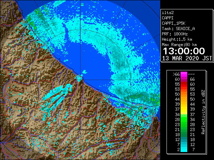Pick the red swatch in the 55–60 row

tap(184, 84)
